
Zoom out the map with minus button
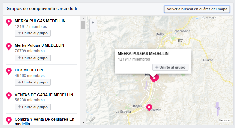pos(93,29)
